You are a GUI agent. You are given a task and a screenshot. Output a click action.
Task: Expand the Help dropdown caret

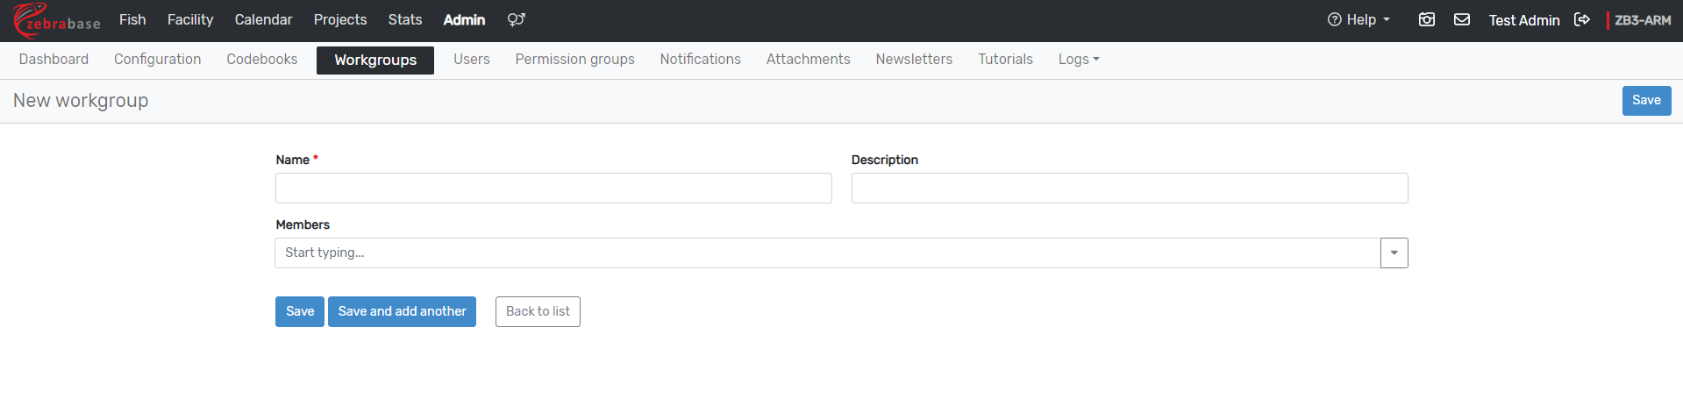pyautogui.click(x=1387, y=19)
